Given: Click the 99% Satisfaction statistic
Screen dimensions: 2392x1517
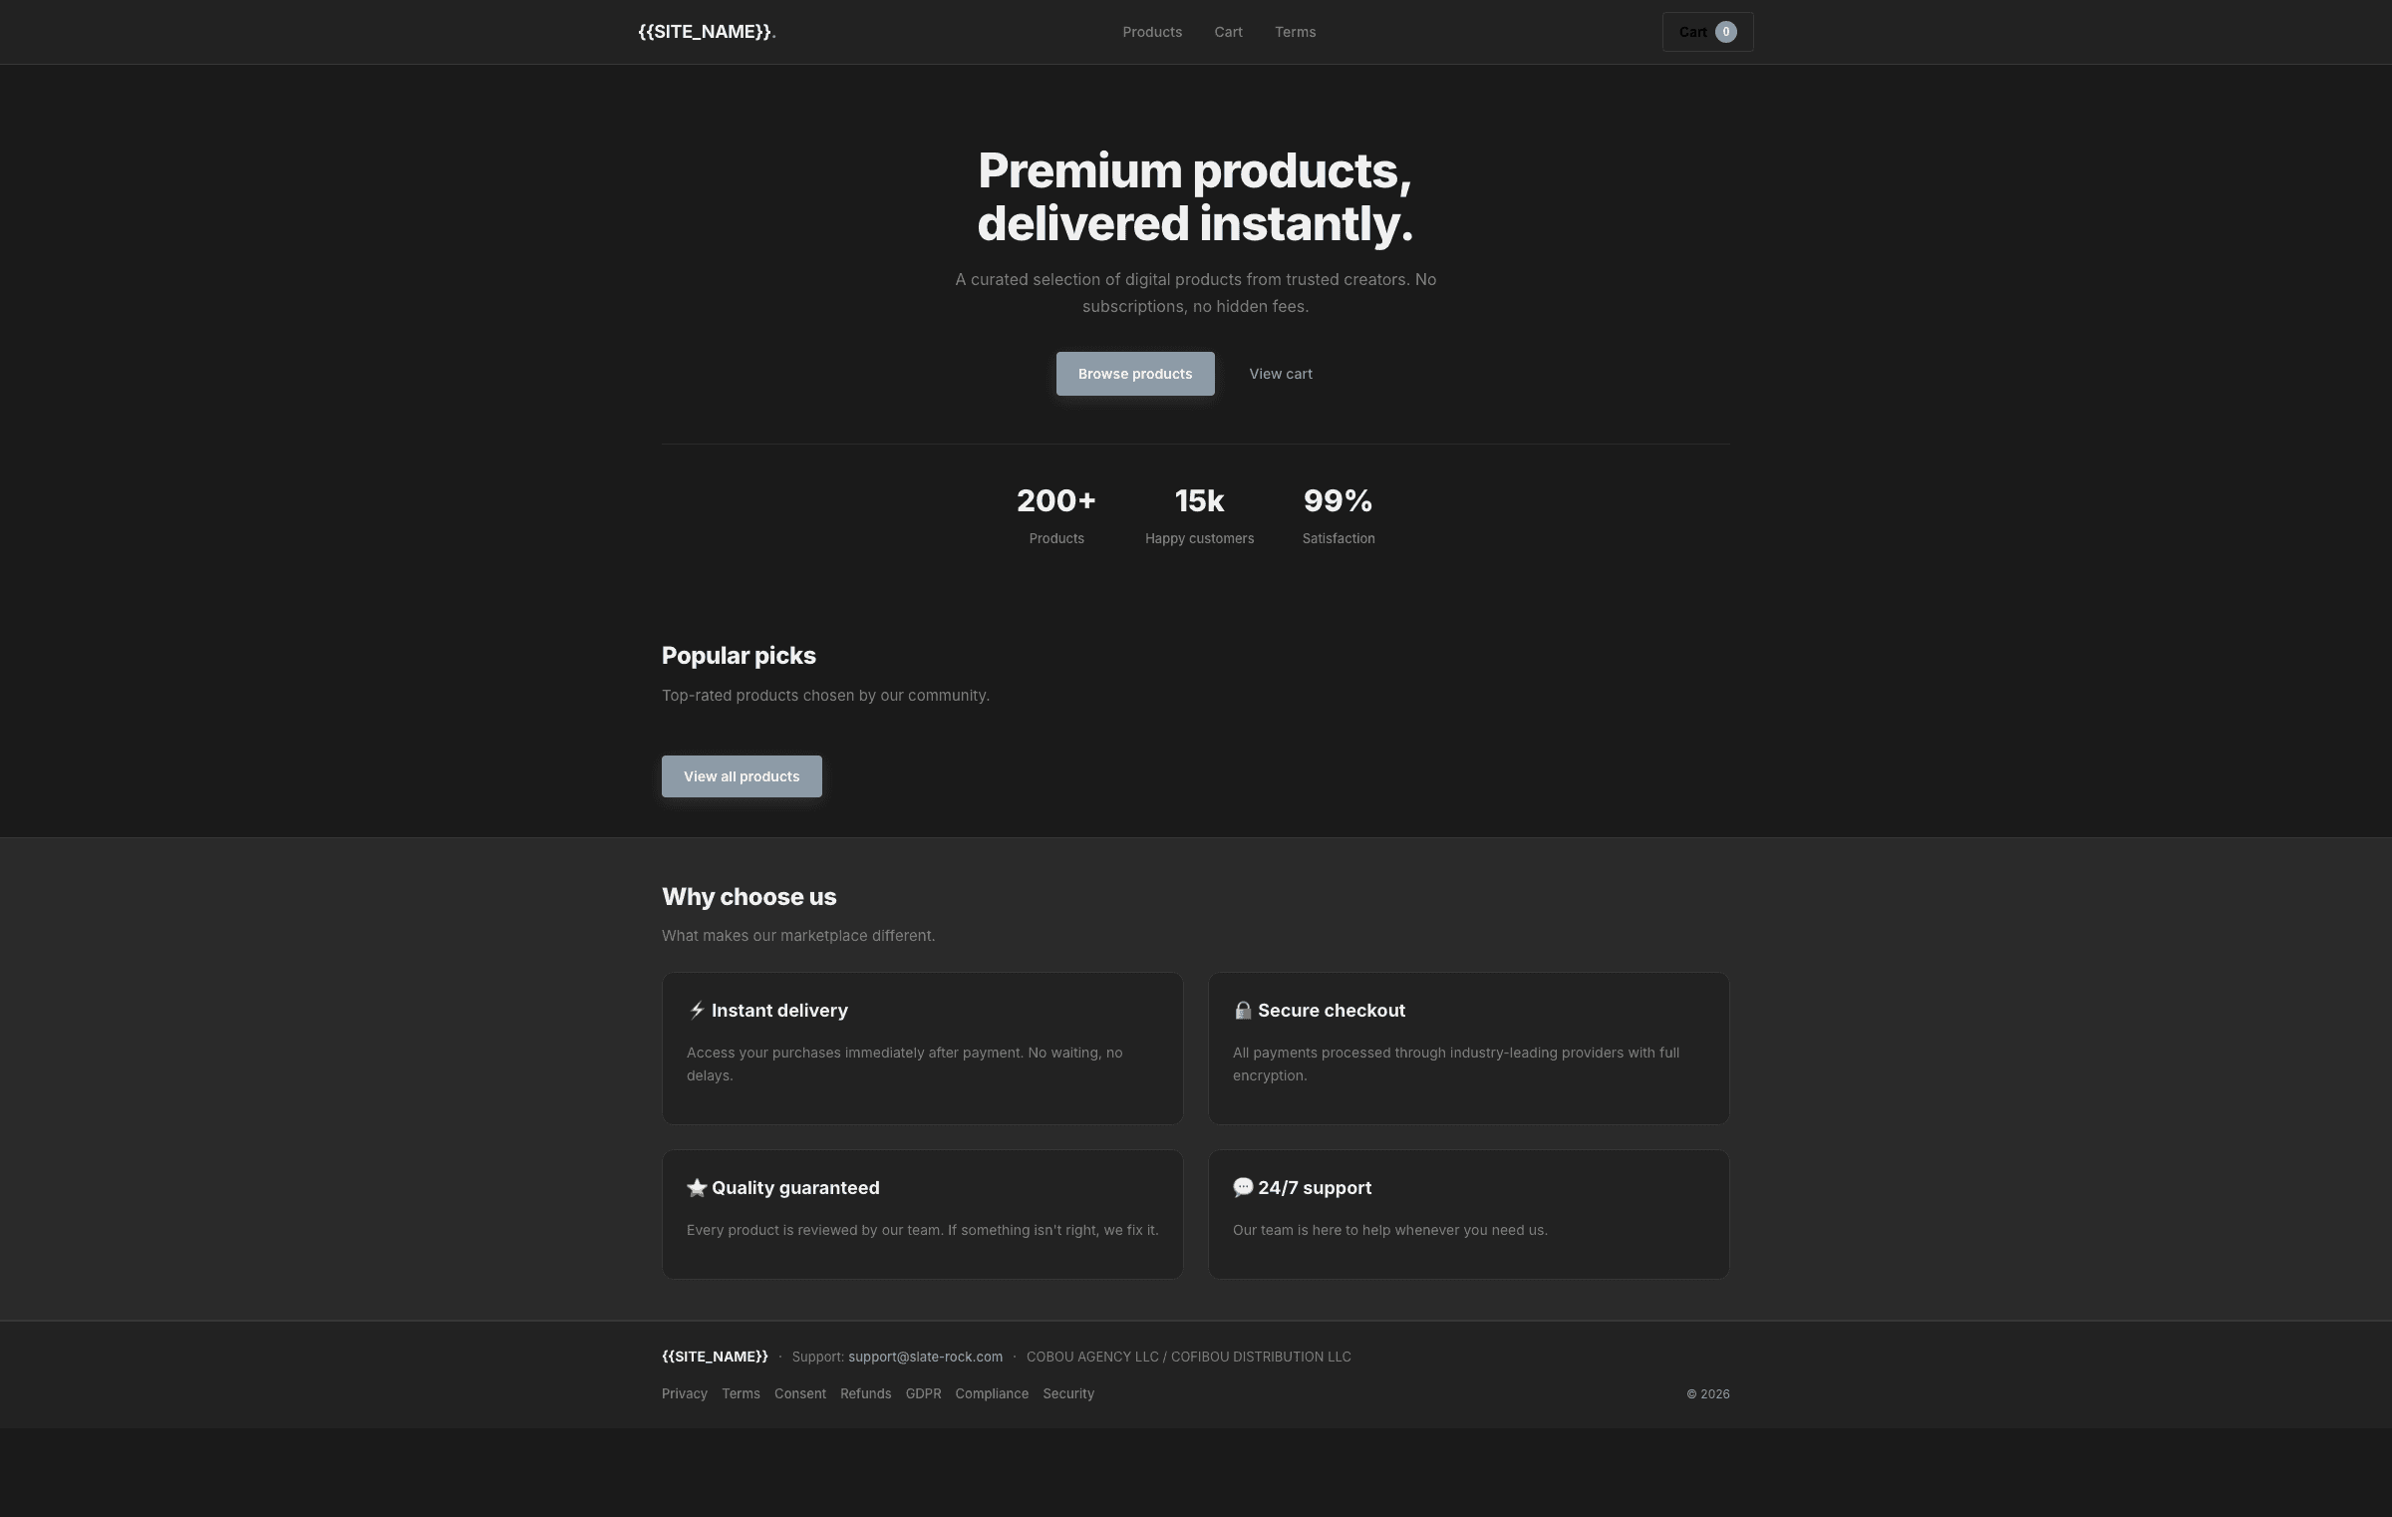Looking at the screenshot, I should pyautogui.click(x=1338, y=515).
